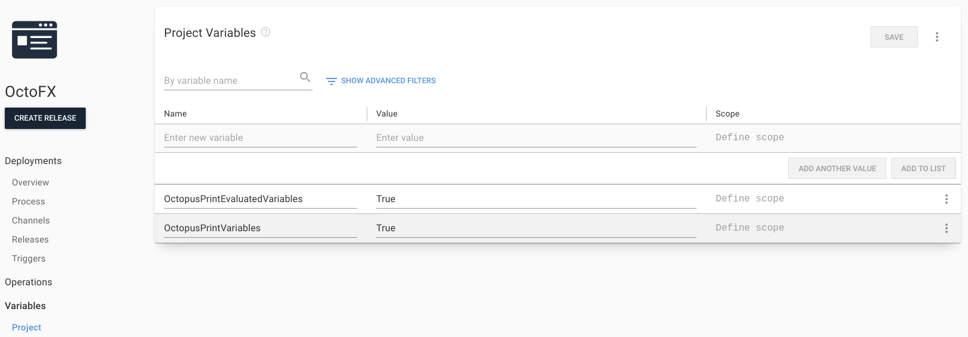
Task: Define scope for OctopusPrintVariables
Action: click(x=750, y=228)
